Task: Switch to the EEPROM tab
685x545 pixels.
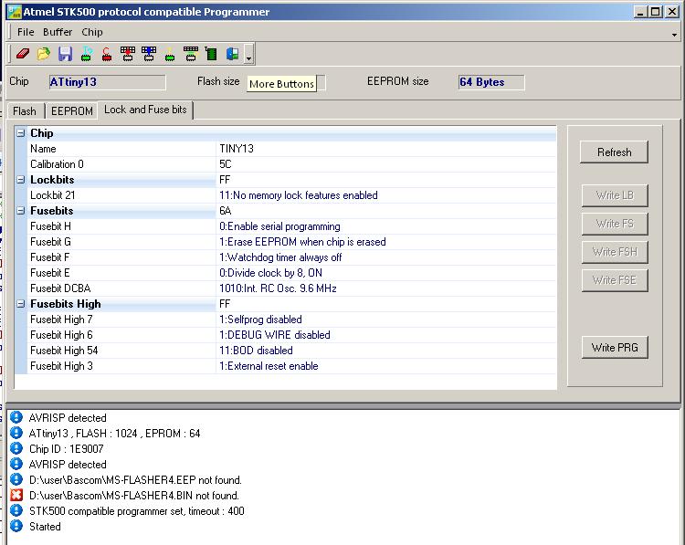Action: 71,111
